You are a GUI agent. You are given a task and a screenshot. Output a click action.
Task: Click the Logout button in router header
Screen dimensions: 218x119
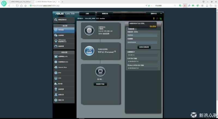click(x=87, y=13)
